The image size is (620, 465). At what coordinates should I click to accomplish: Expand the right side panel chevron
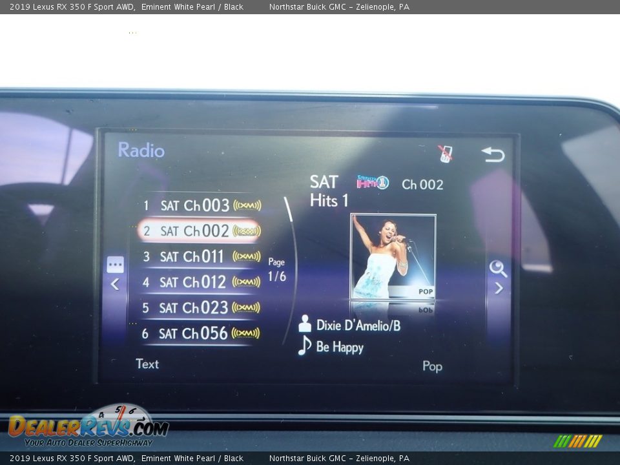click(x=499, y=288)
